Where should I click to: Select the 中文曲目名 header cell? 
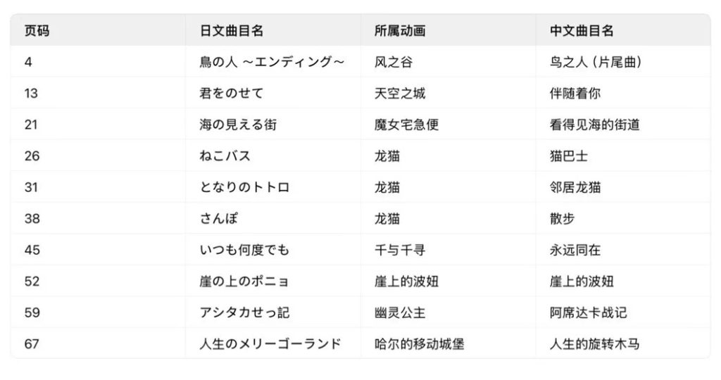point(582,31)
